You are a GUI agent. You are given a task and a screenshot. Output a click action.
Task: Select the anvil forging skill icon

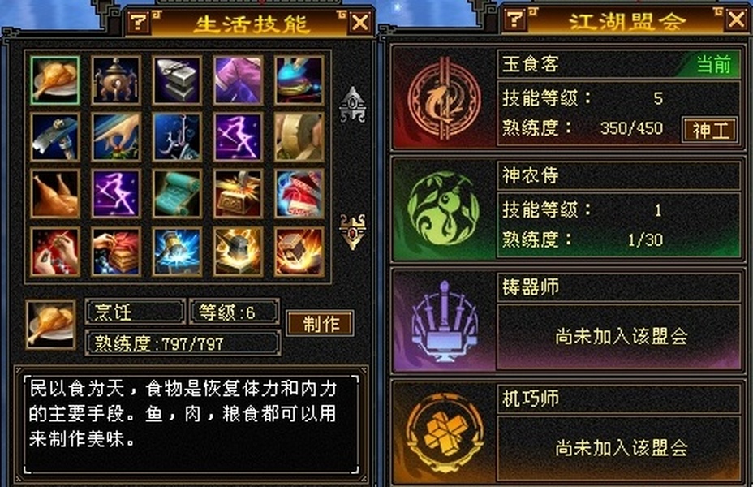177,80
